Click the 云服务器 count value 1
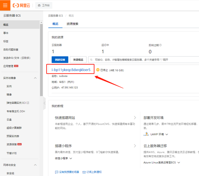The width and height of the screenshot is (199, 176). [53, 51]
